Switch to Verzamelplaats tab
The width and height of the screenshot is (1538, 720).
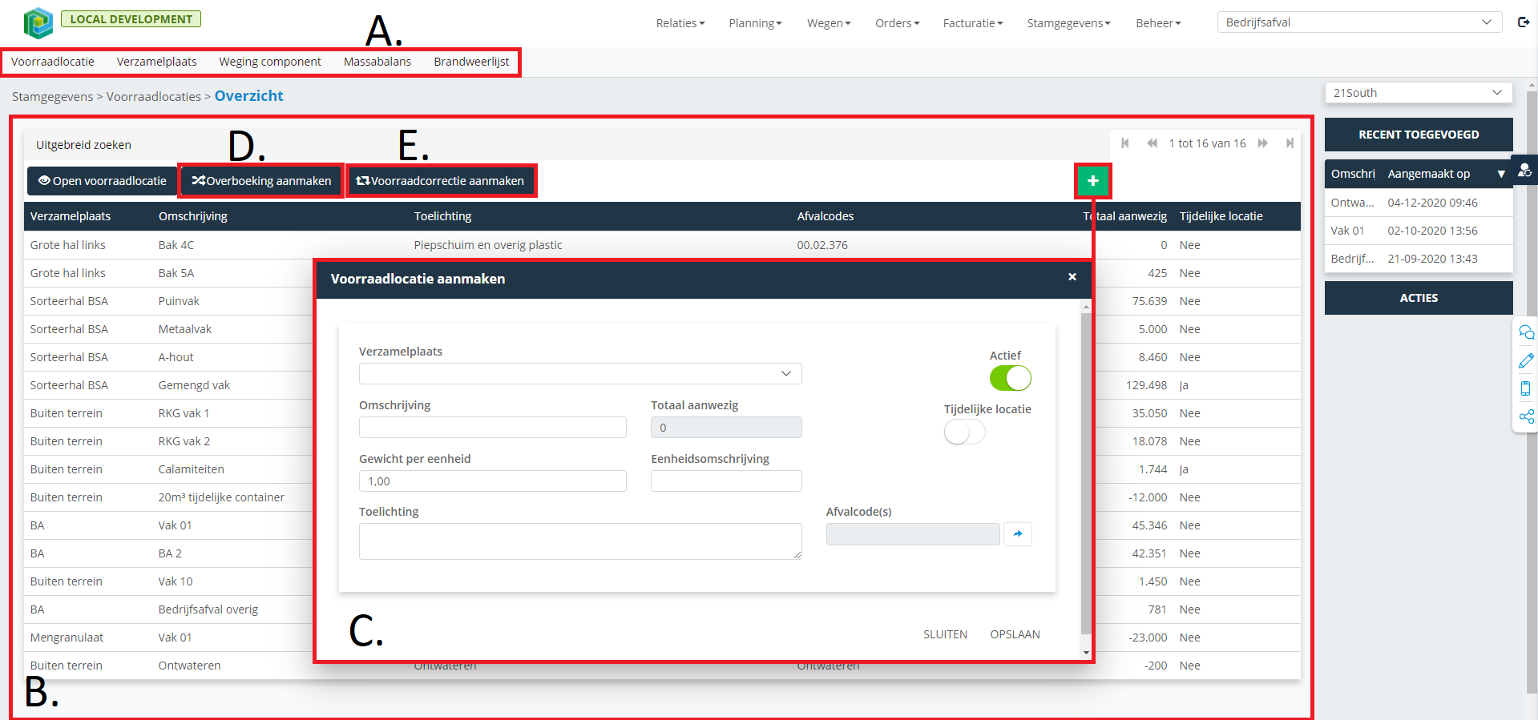(157, 62)
